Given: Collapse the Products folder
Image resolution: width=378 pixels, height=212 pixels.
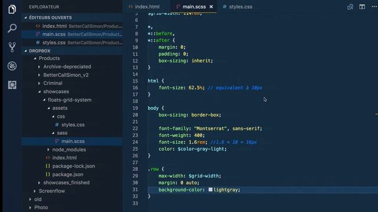Looking at the screenshot, I should tap(35, 58).
